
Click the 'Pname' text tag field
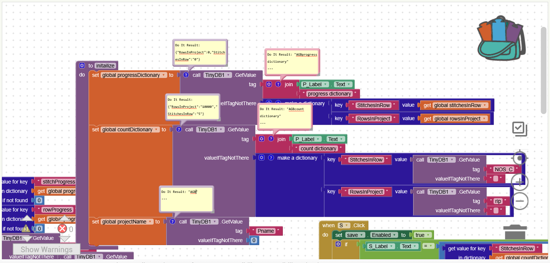tap(266, 231)
